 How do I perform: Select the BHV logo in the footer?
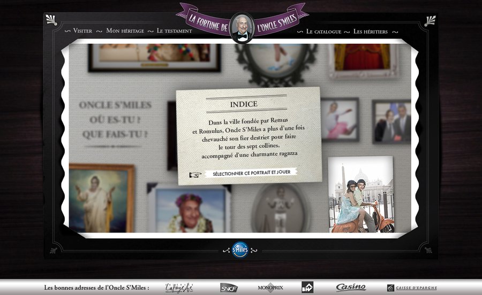tap(307, 287)
